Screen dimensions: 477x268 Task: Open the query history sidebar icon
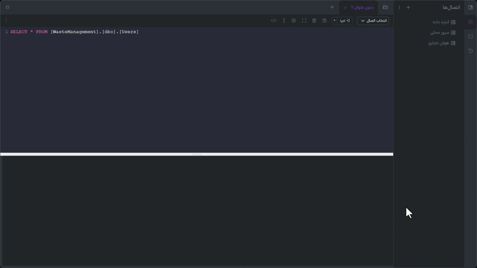point(470,51)
